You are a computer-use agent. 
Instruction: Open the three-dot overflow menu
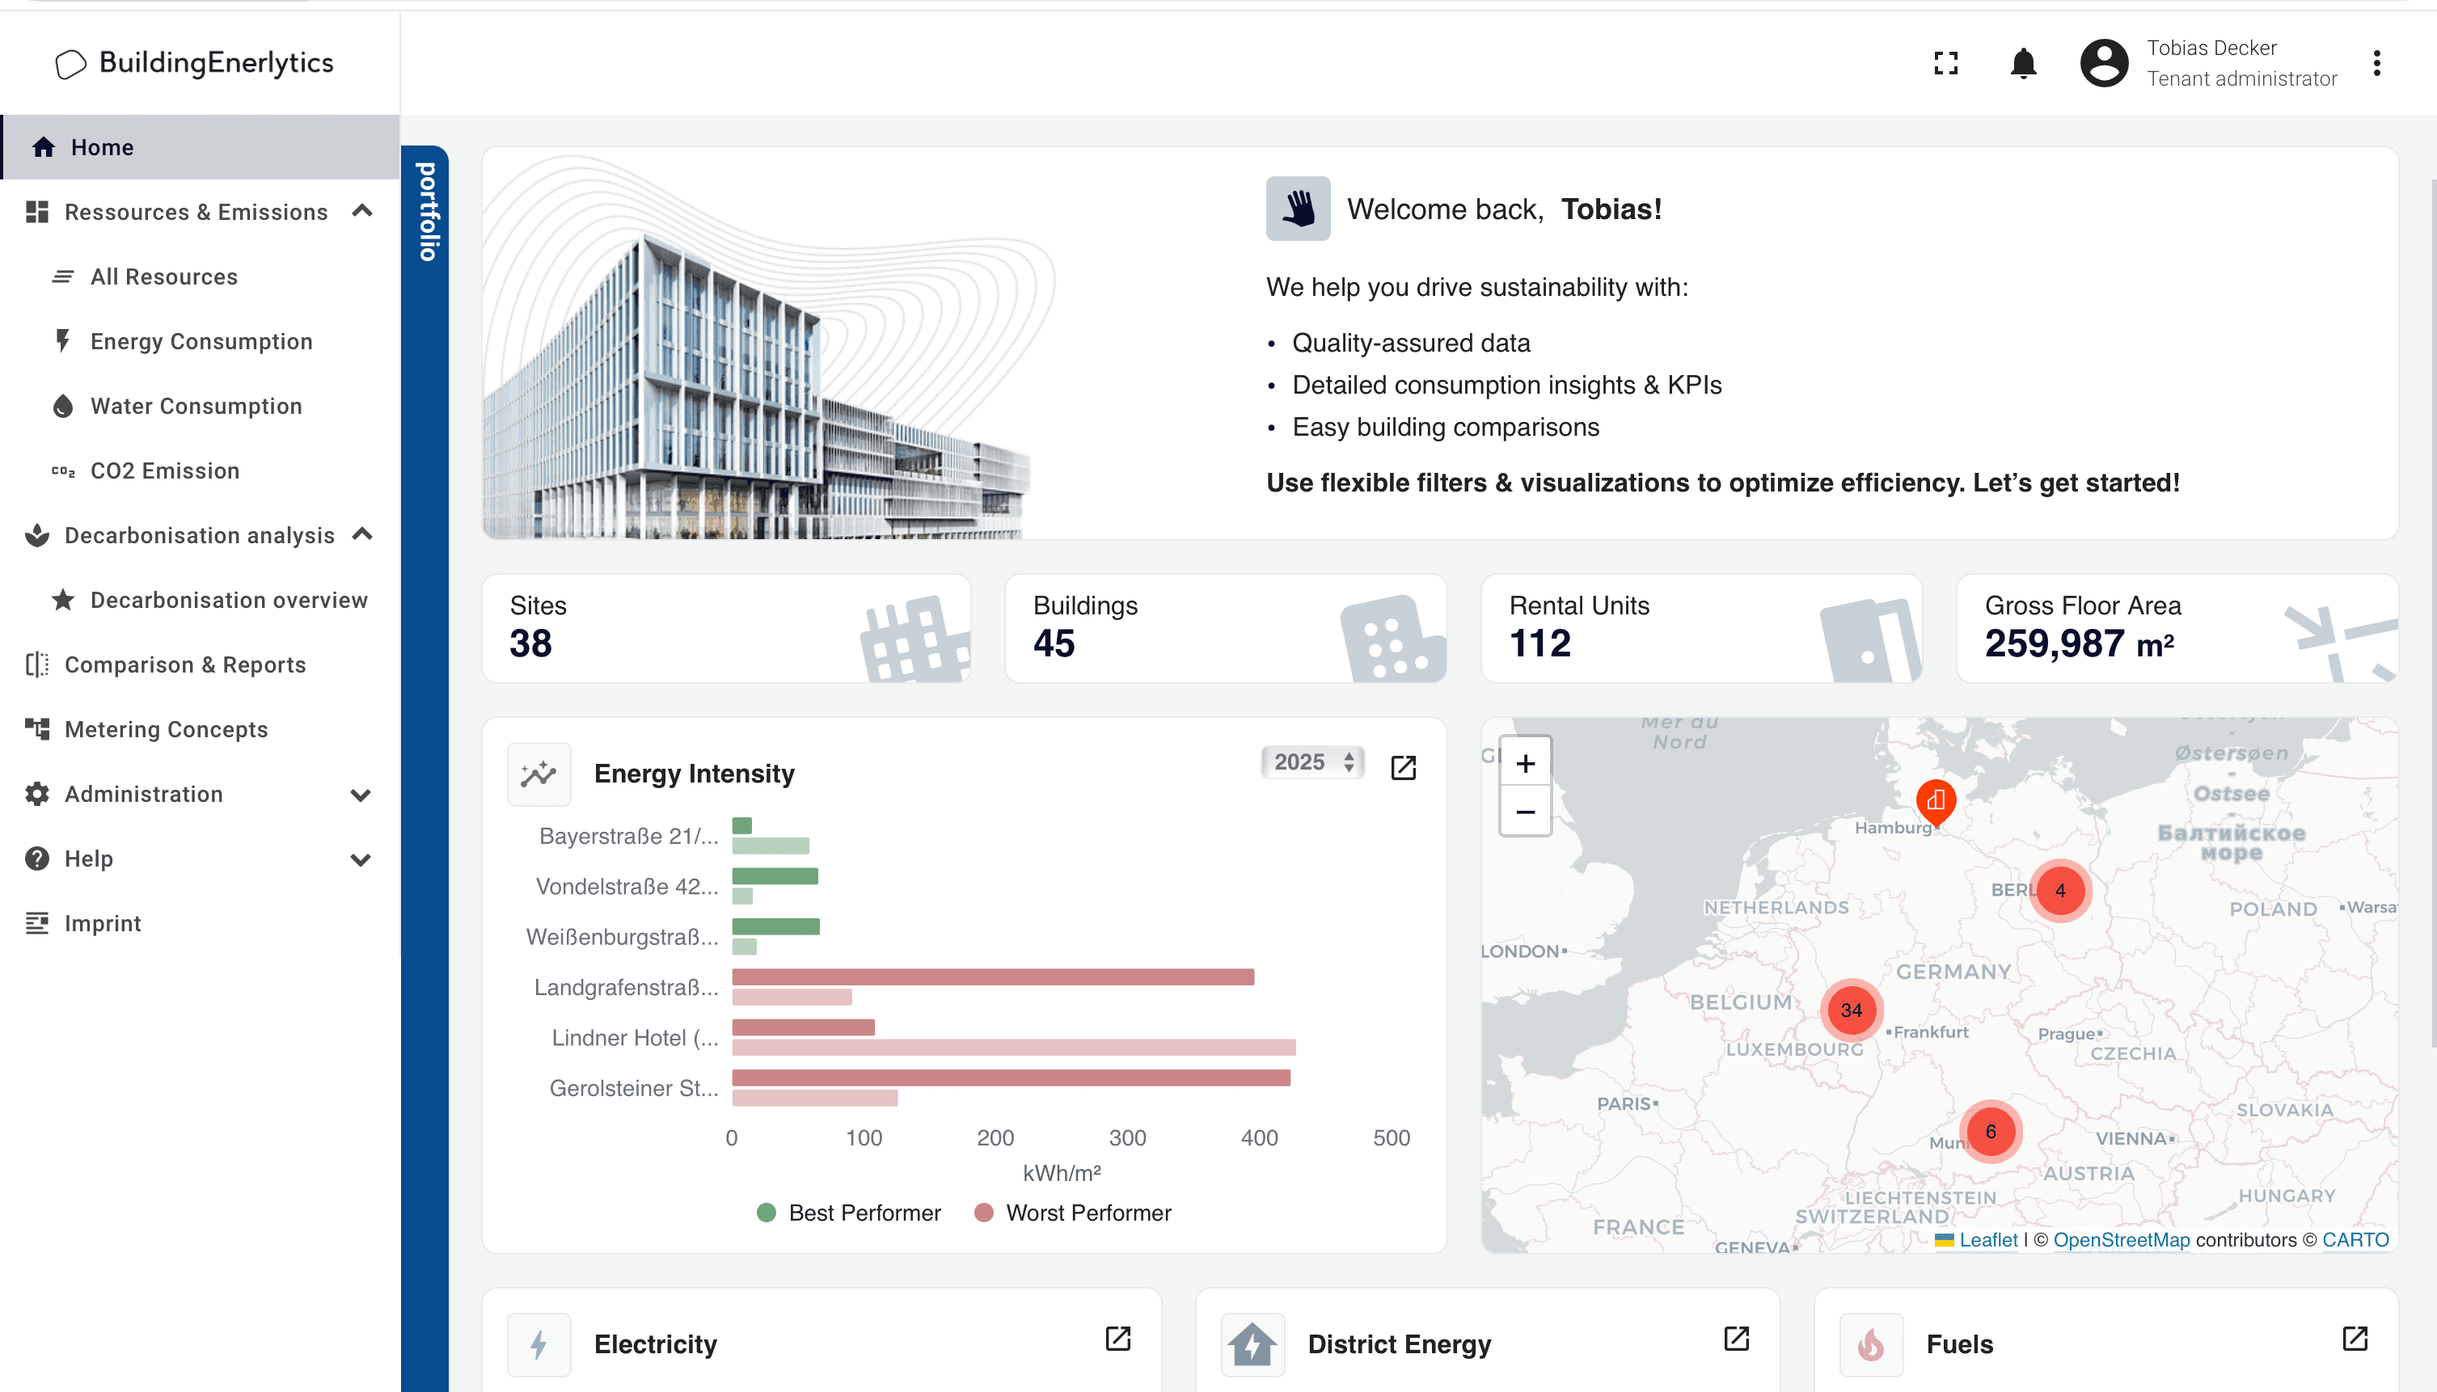[2377, 63]
